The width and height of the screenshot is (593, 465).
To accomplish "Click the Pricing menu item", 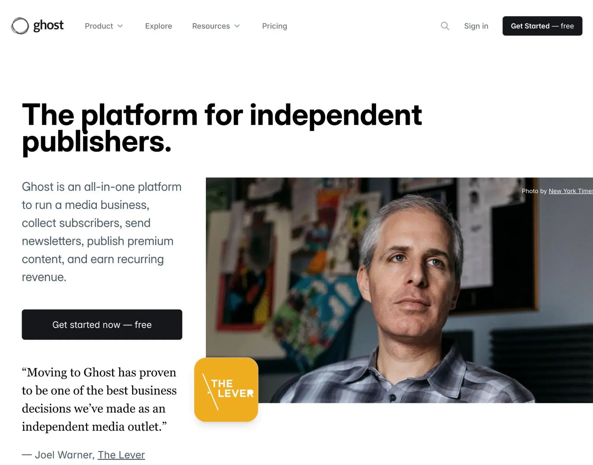I will [274, 26].
